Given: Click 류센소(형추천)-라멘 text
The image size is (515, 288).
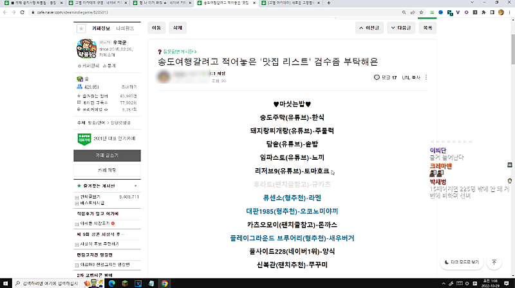Looking at the screenshot, I should click(292, 198).
